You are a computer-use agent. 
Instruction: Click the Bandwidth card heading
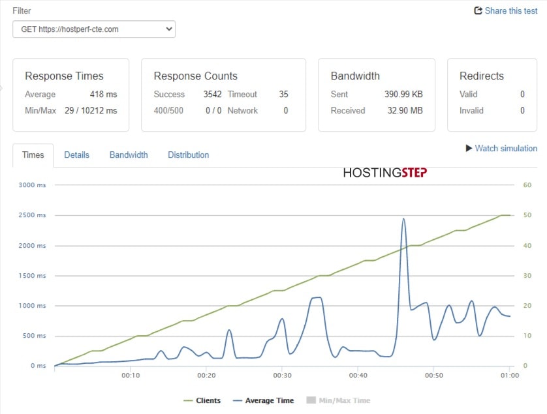355,76
